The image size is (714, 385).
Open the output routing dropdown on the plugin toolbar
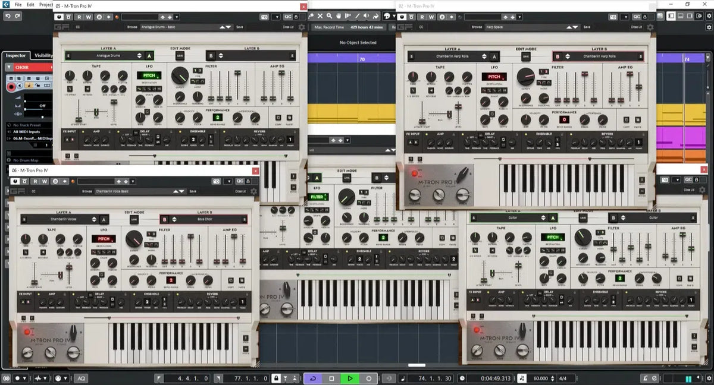click(276, 17)
